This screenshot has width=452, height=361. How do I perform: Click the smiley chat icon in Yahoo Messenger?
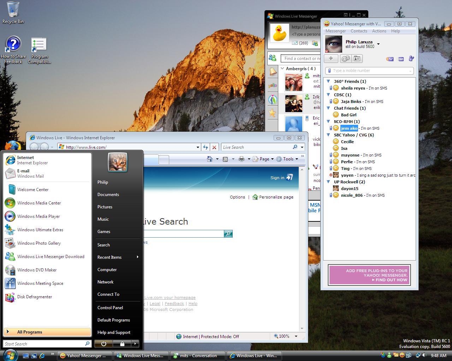click(346, 59)
